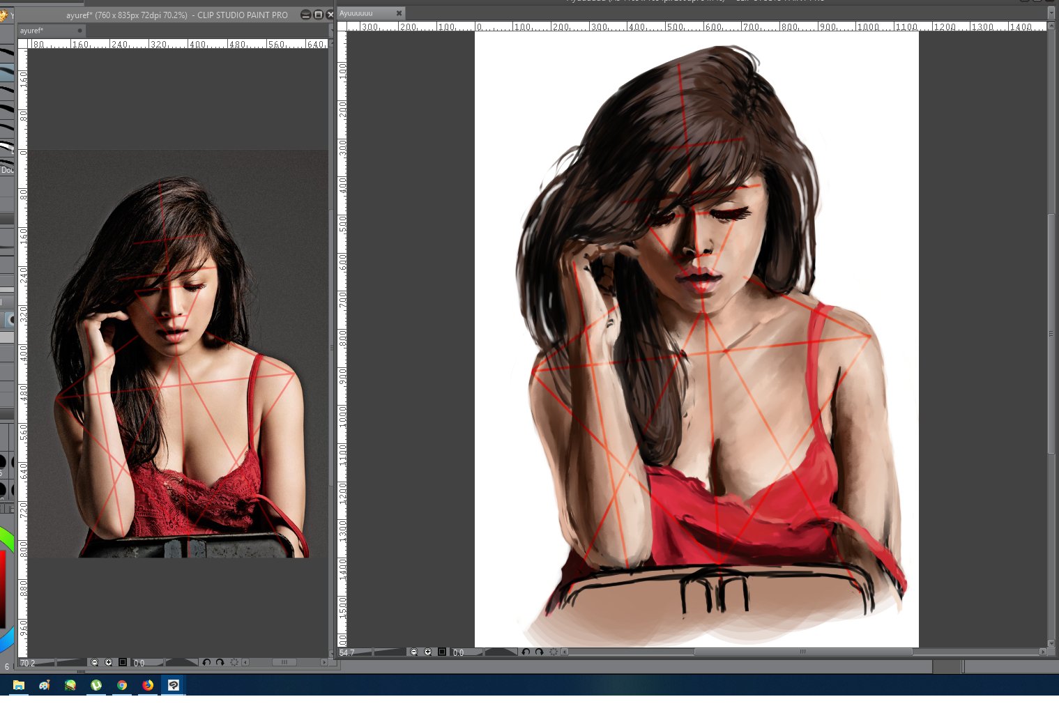The image size is (1059, 706).
Task: Zoom out on the Ayuuuuuu painting canvas
Action: (414, 652)
